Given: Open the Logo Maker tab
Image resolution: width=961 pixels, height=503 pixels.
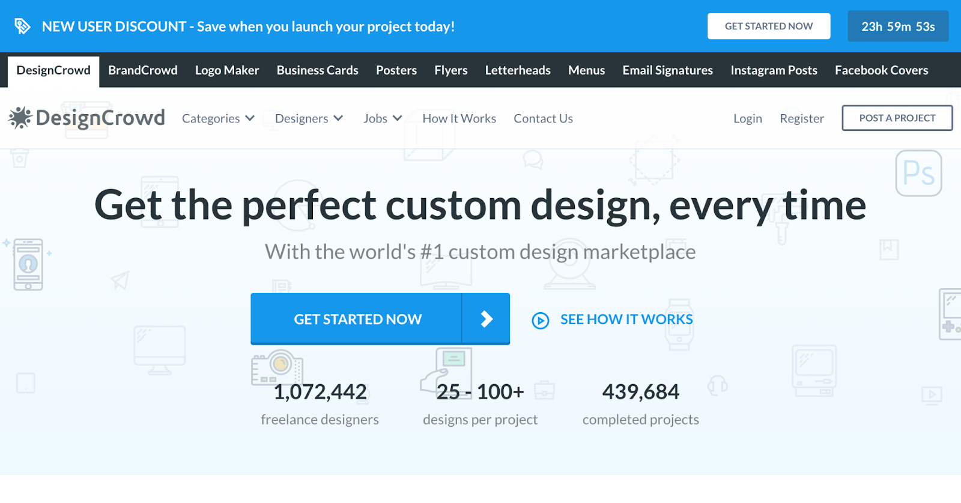Looking at the screenshot, I should coord(227,70).
